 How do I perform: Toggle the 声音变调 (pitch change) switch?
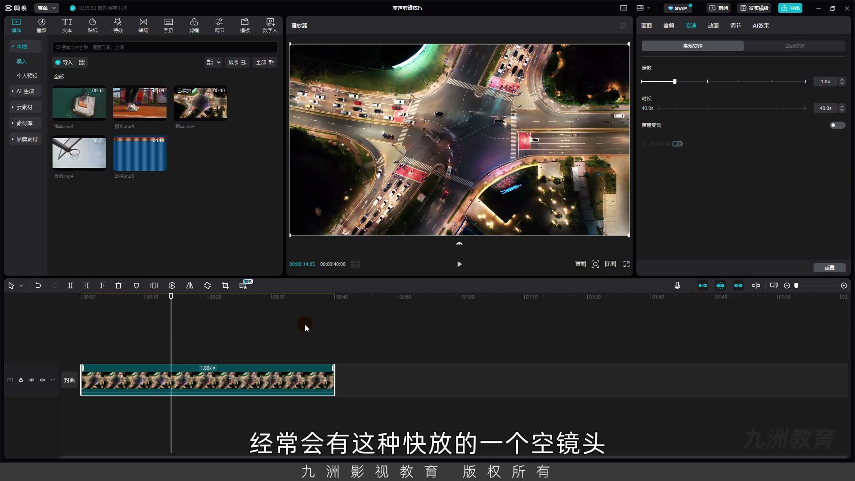tap(837, 125)
